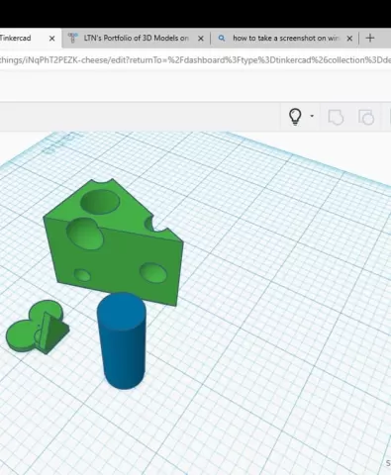Screen dimensions: 391x475
Task: Click the Group shapes icon
Action: (x=336, y=117)
